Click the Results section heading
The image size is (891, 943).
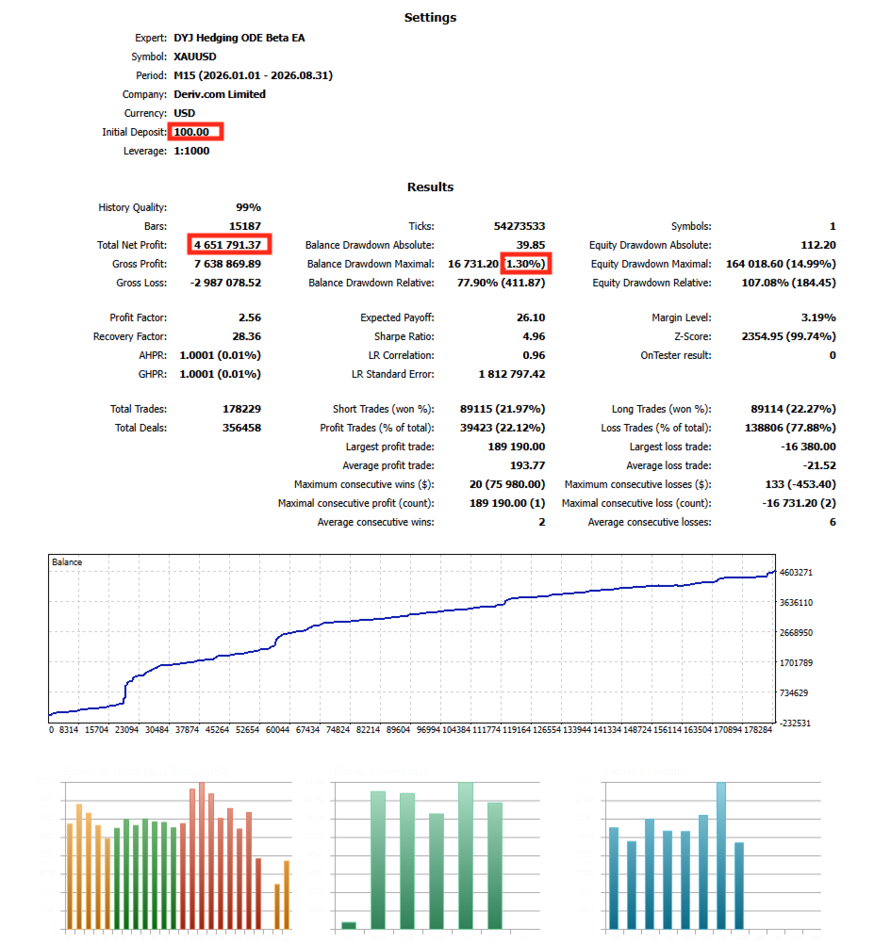click(x=430, y=187)
